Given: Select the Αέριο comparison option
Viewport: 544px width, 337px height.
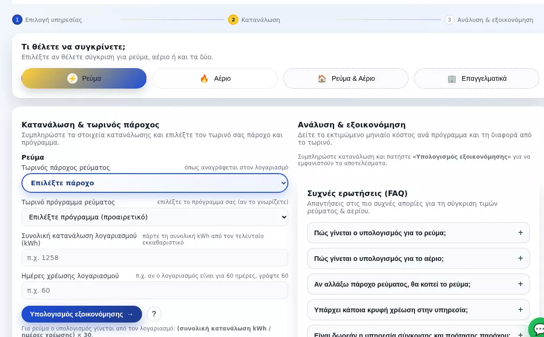Looking at the screenshot, I should coord(215,78).
